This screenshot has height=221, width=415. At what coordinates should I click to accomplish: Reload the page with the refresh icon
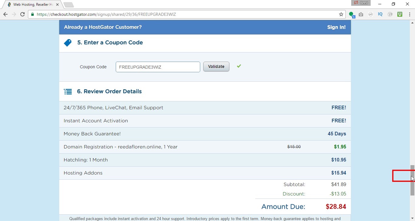(x=22, y=14)
